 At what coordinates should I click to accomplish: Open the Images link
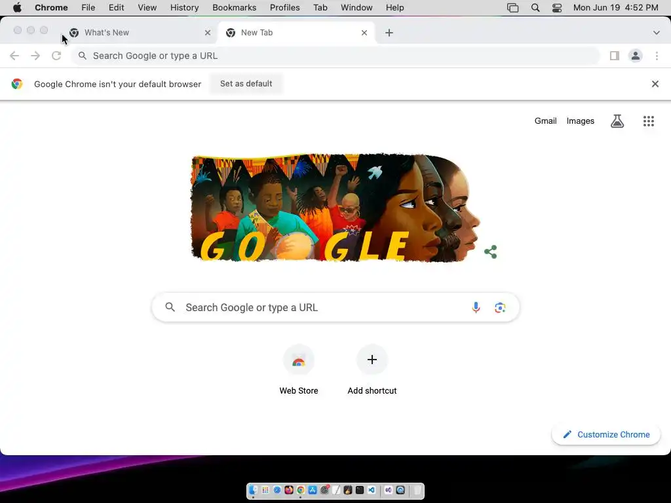581,121
